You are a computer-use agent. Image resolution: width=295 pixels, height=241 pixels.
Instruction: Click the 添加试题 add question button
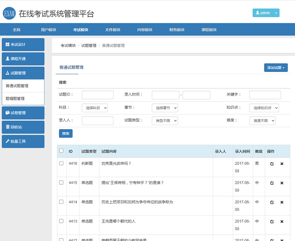coord(276,68)
